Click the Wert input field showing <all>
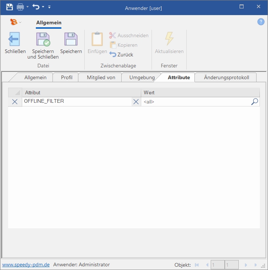Viewport: 268px width, 270px height. pos(196,102)
